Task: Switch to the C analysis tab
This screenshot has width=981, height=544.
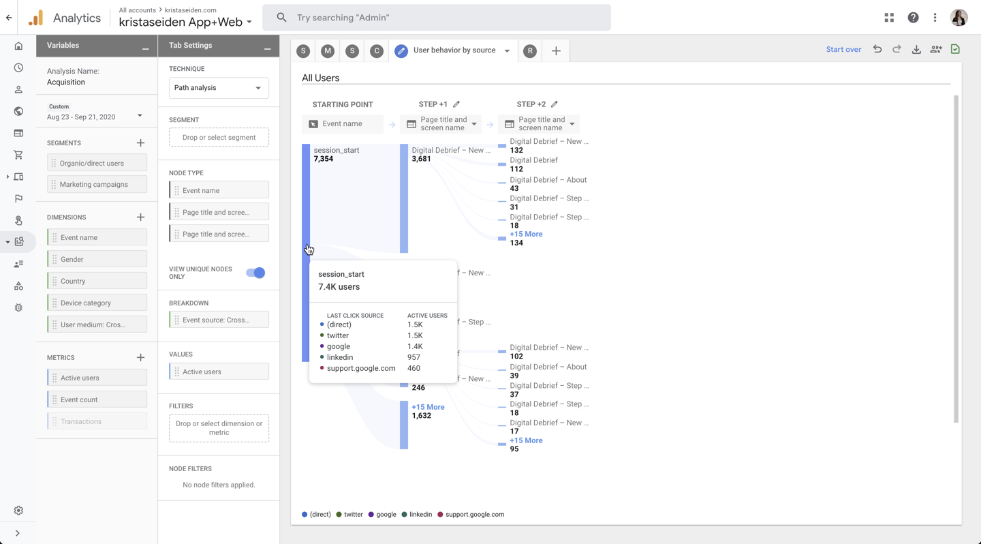Action: pyautogui.click(x=377, y=51)
